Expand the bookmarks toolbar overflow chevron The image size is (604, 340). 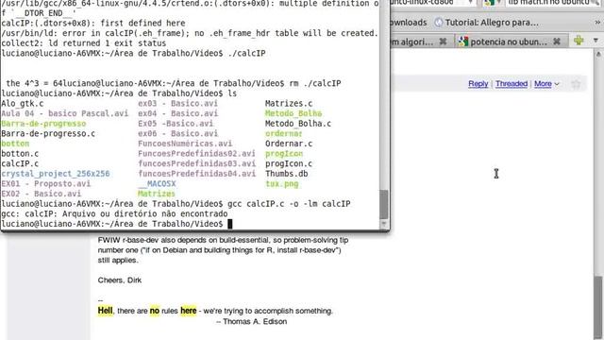[597, 23]
